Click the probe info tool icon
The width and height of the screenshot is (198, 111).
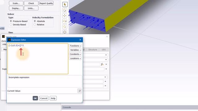pos(65,32)
